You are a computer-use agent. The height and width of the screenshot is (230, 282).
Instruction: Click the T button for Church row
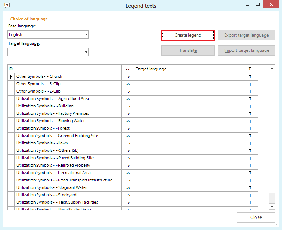pyautogui.click(x=250, y=77)
